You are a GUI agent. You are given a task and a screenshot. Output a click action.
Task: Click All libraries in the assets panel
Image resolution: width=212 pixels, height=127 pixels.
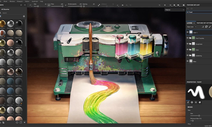(6, 9)
